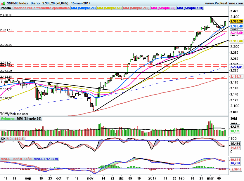The image size is (244, 181).
Task: Select the yellow MM (Simple 50) label
Action: [109, 8]
